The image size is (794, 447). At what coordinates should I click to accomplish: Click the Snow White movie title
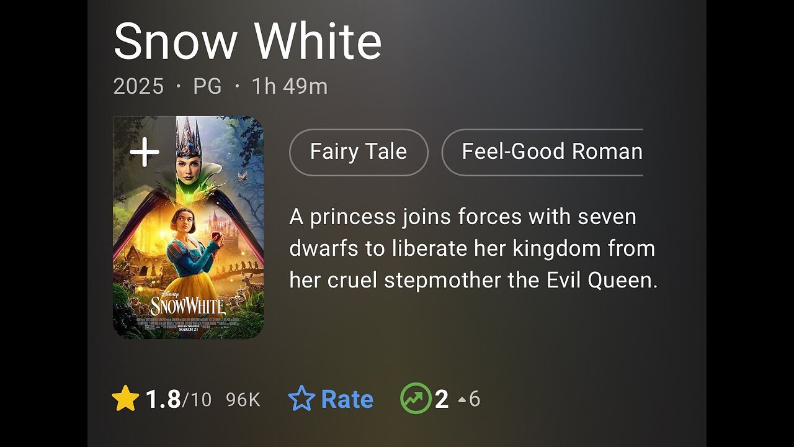[248, 42]
